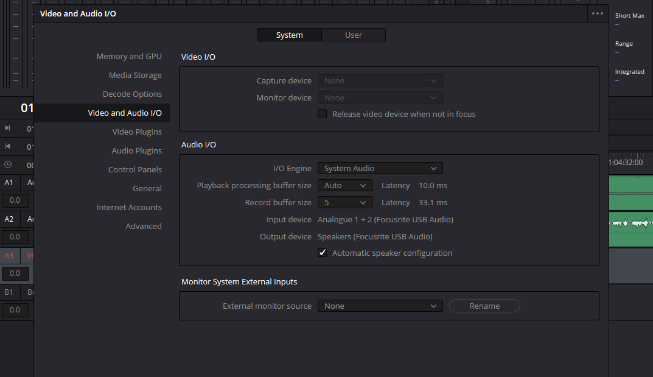Open the three-dot options menu in preferences

597,13
